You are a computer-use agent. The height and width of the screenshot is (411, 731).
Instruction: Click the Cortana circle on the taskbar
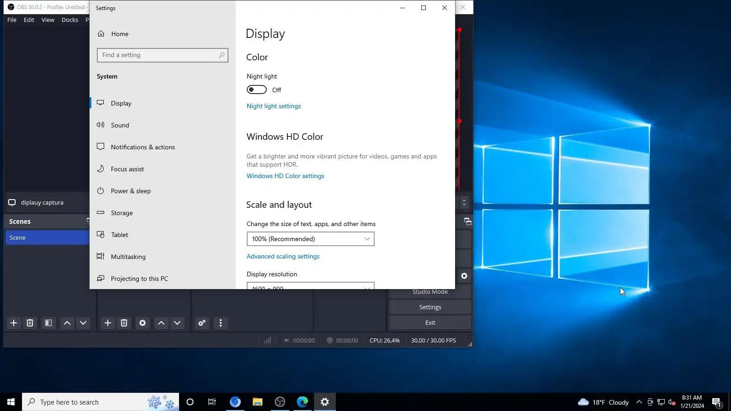coord(190,402)
